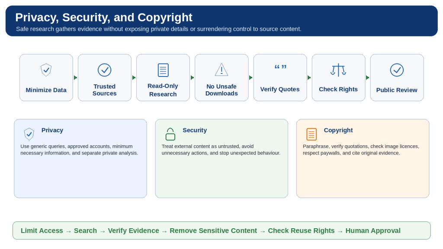Viewport: 443px width, 249px height.
Task: Click the balance scales icon above Check Rights
Action: pyautogui.click(x=338, y=70)
